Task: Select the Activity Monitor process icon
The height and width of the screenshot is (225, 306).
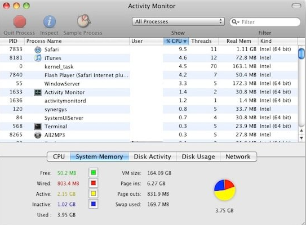Action: [x=38, y=92]
